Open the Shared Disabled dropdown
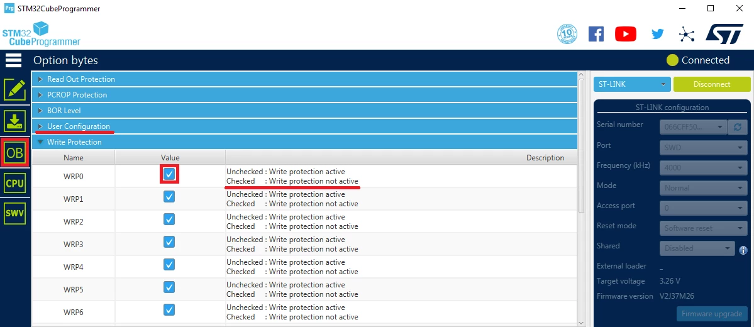The height and width of the screenshot is (327, 754). point(697,248)
